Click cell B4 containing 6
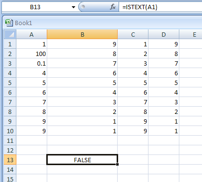The image size is (202, 182). [x=82, y=73]
